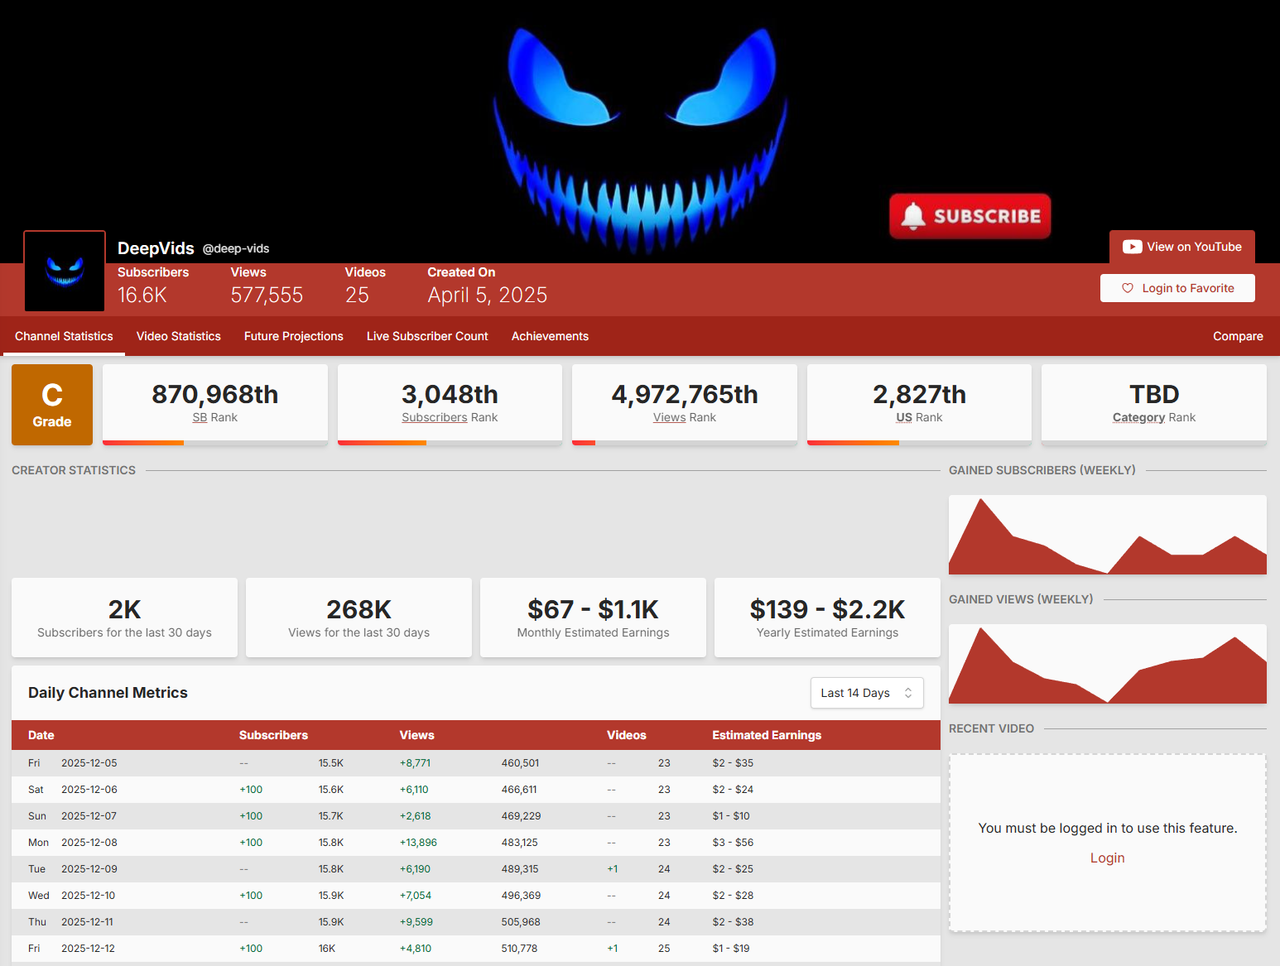Click the DeepVids channel avatar icon

(x=65, y=272)
